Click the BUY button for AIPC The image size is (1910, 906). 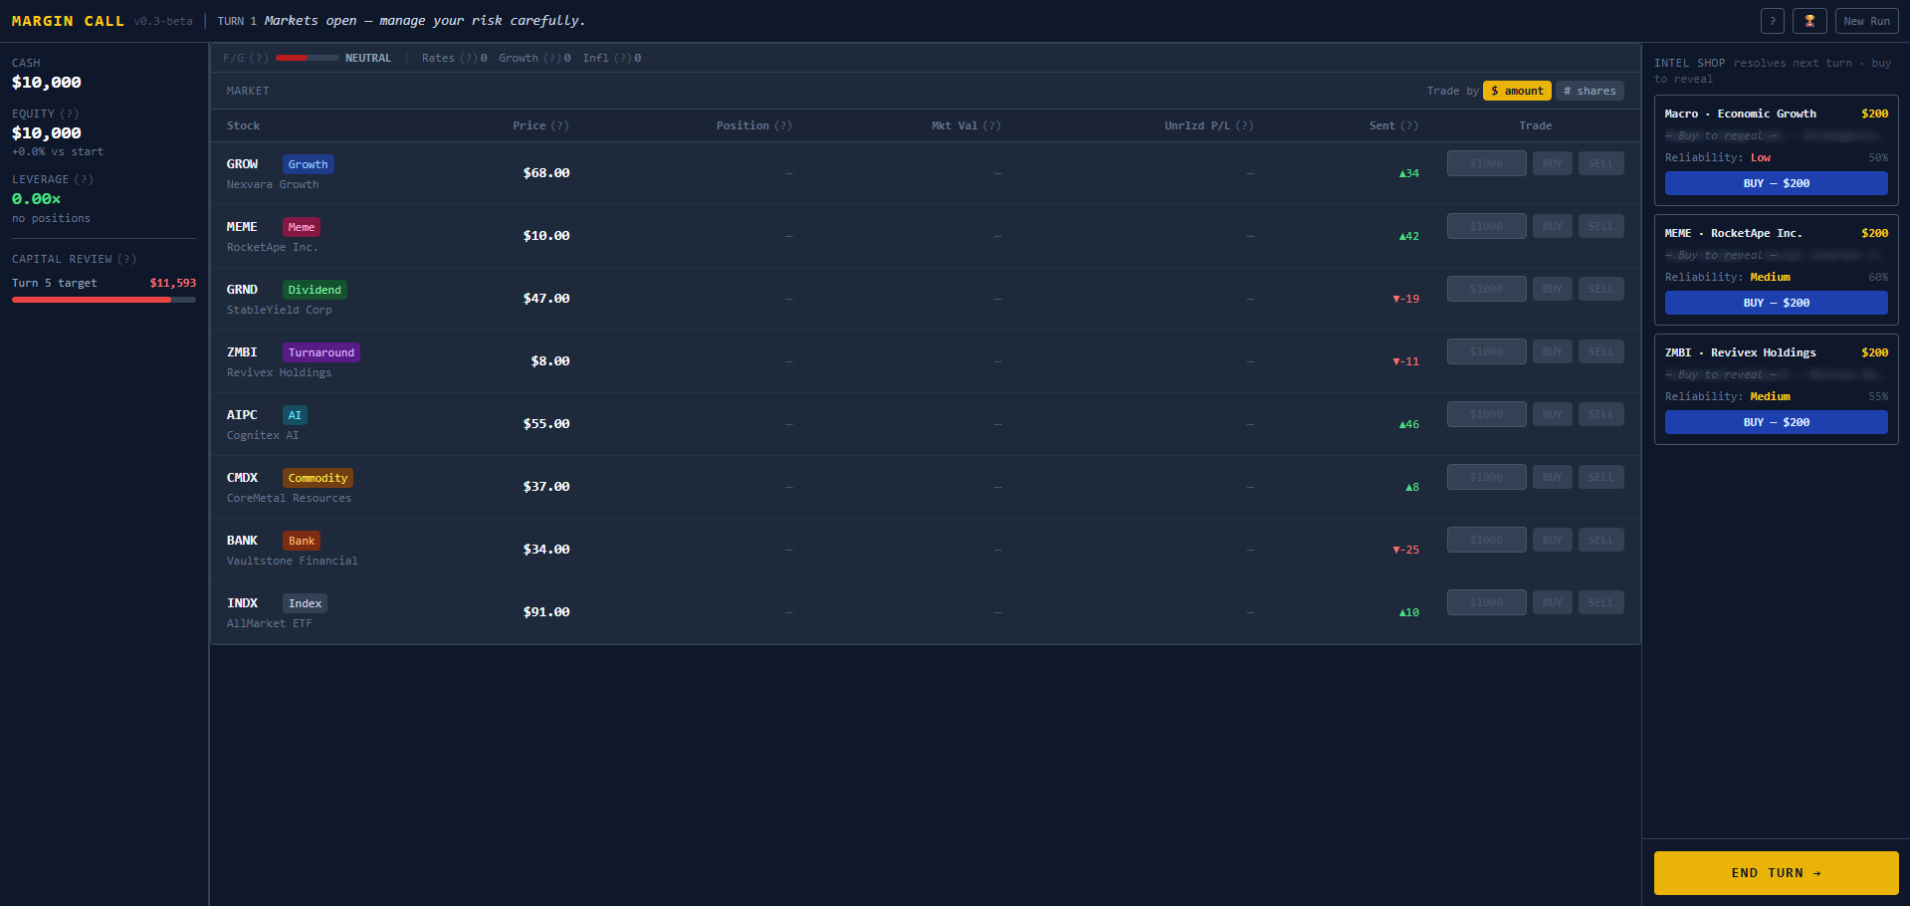click(x=1552, y=414)
